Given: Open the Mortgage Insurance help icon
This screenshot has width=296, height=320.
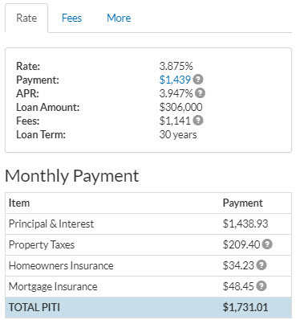Looking at the screenshot, I should [x=262, y=286].
